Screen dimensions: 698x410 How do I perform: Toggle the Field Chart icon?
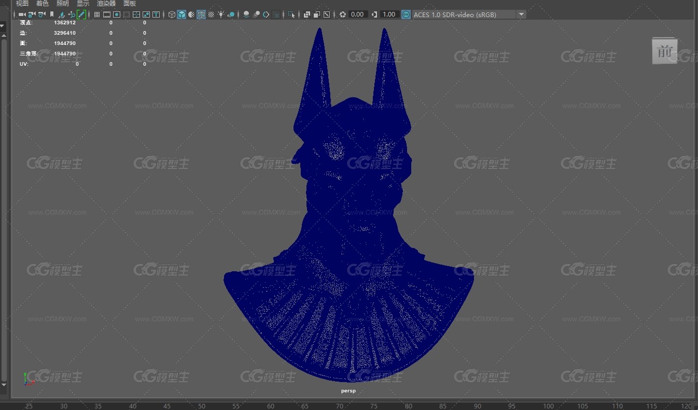point(136,14)
